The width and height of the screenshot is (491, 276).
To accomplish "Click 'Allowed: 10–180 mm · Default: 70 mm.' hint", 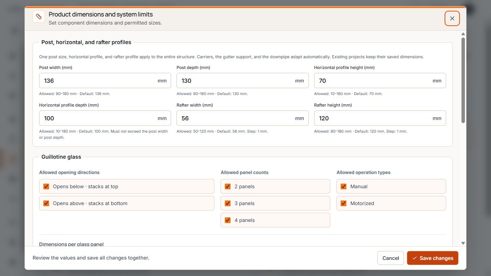I will pos(348,94).
